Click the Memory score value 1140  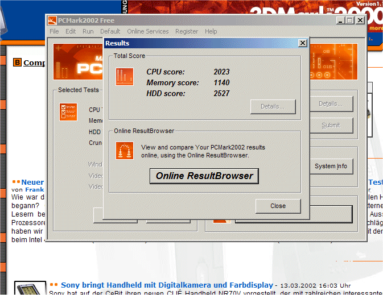pos(221,82)
